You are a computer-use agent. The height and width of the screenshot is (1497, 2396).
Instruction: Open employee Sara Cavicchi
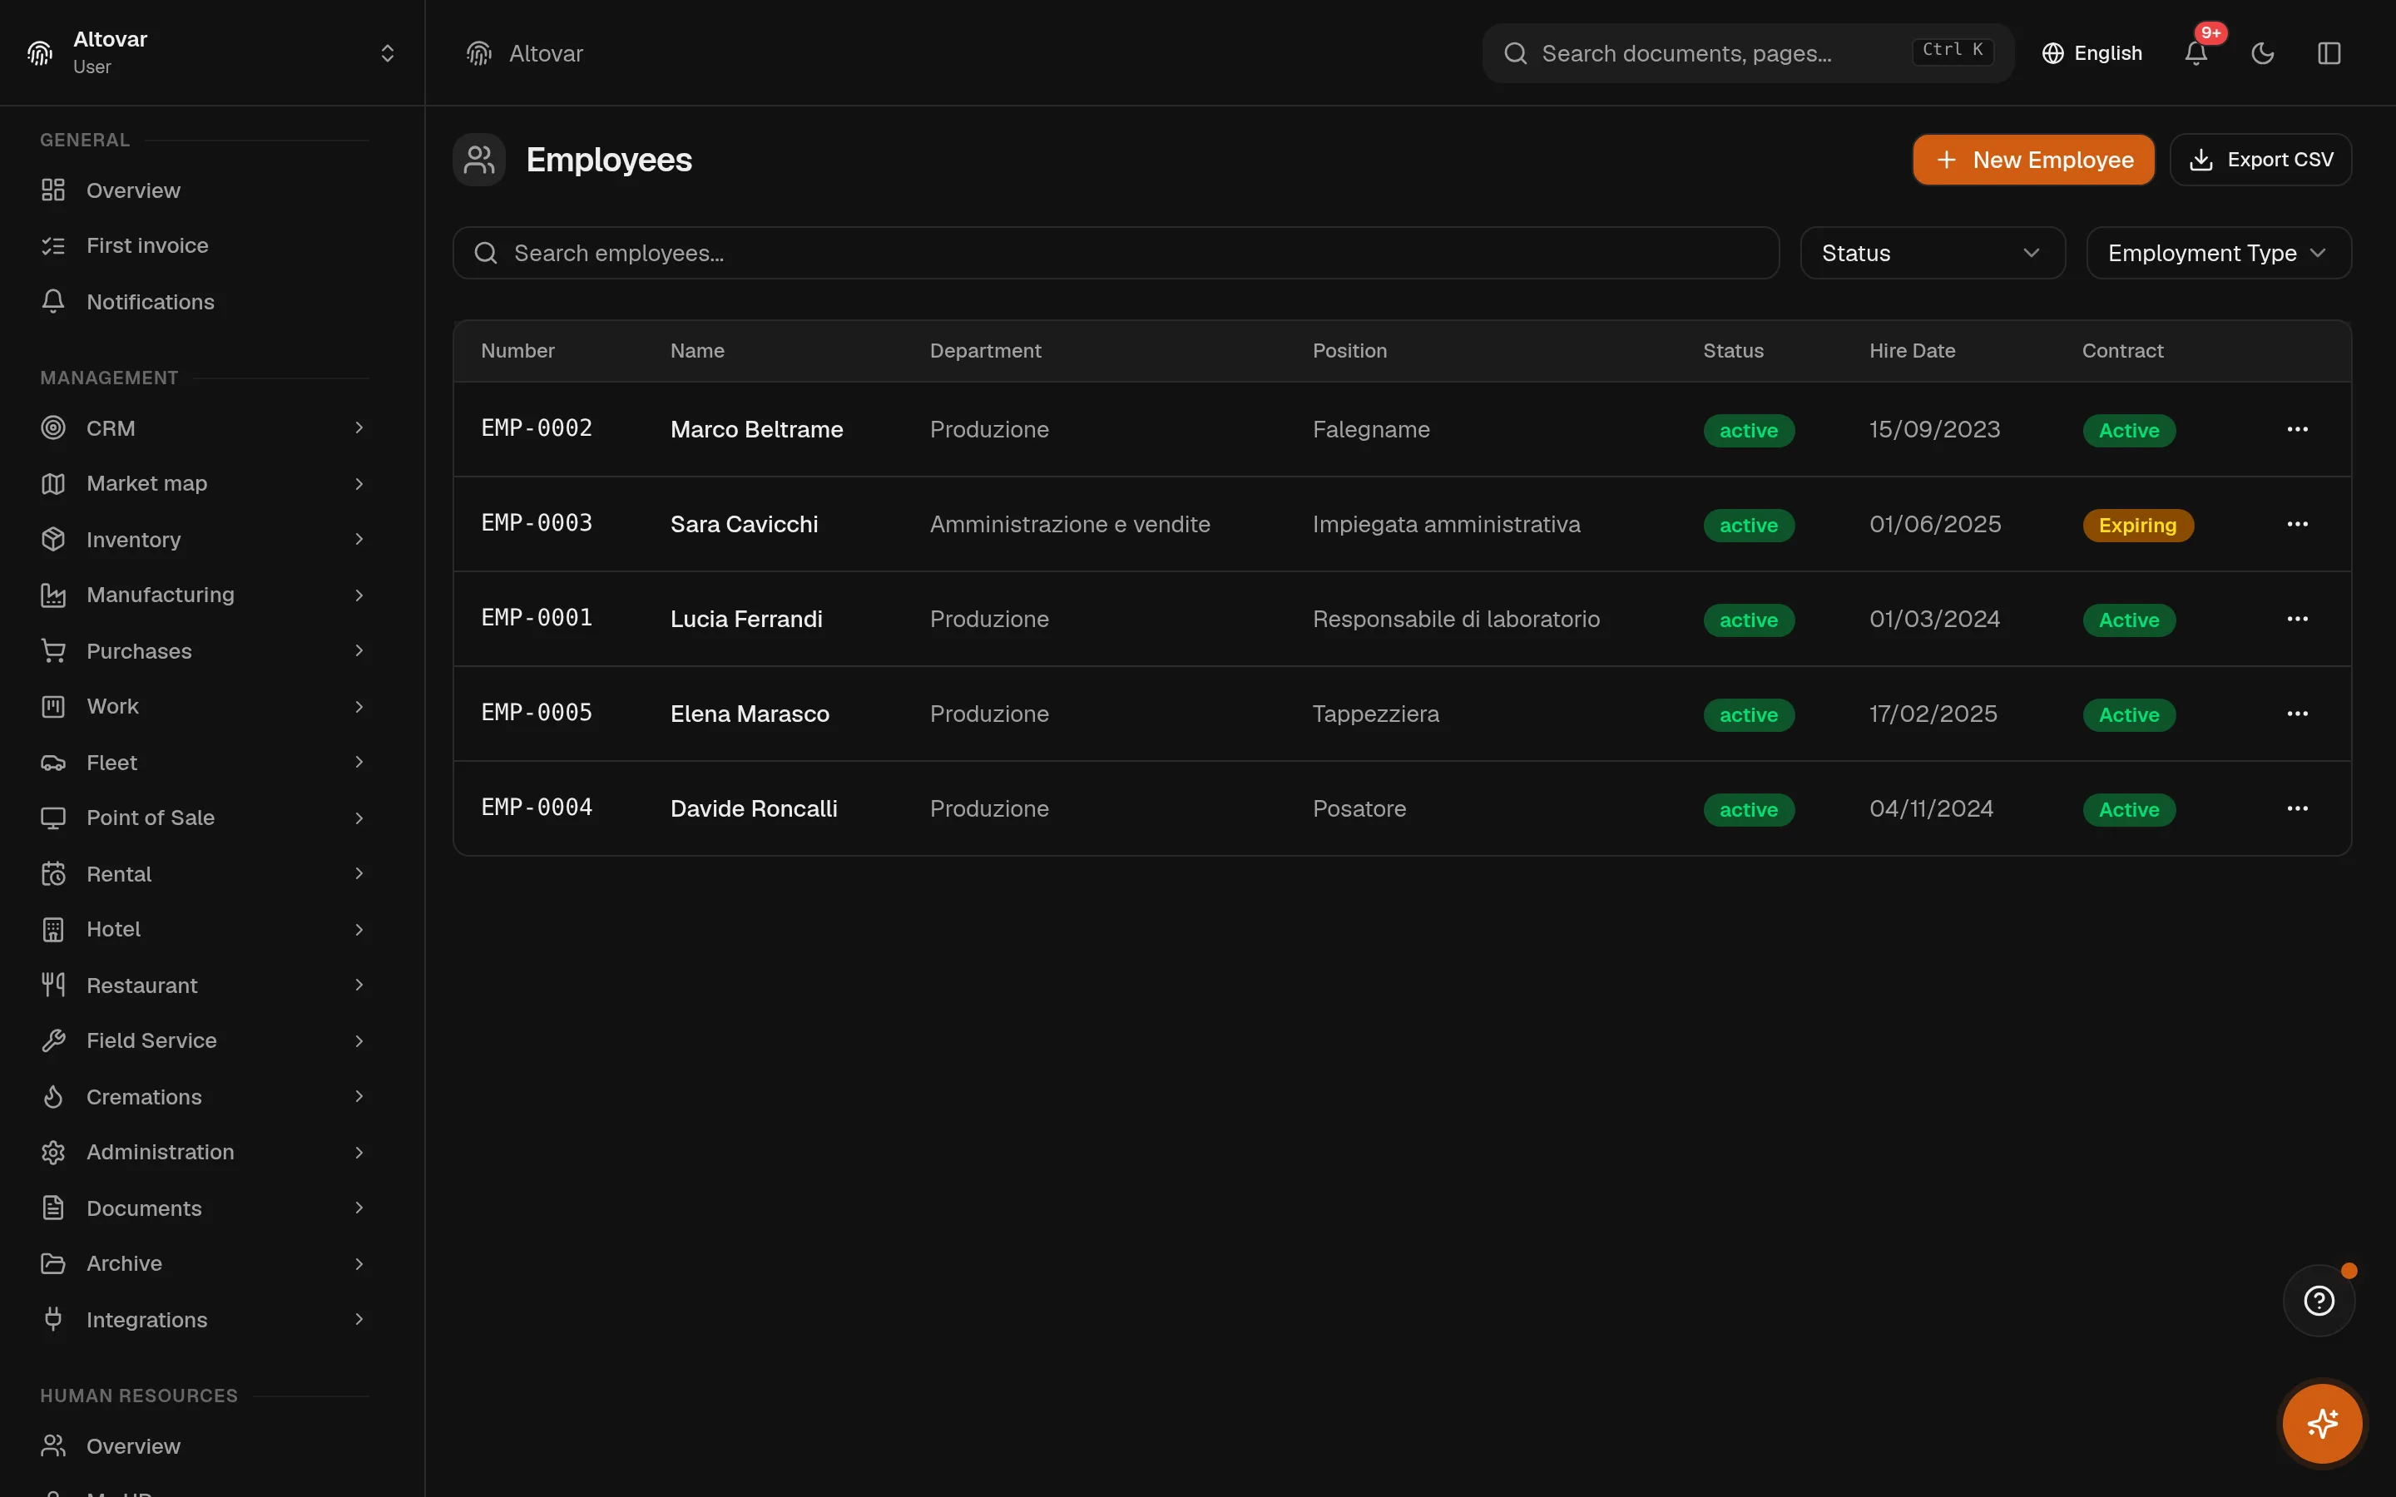coord(744,525)
